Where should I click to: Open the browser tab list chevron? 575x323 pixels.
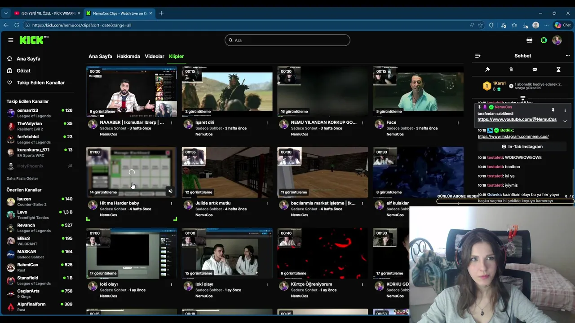click(x=6, y=13)
